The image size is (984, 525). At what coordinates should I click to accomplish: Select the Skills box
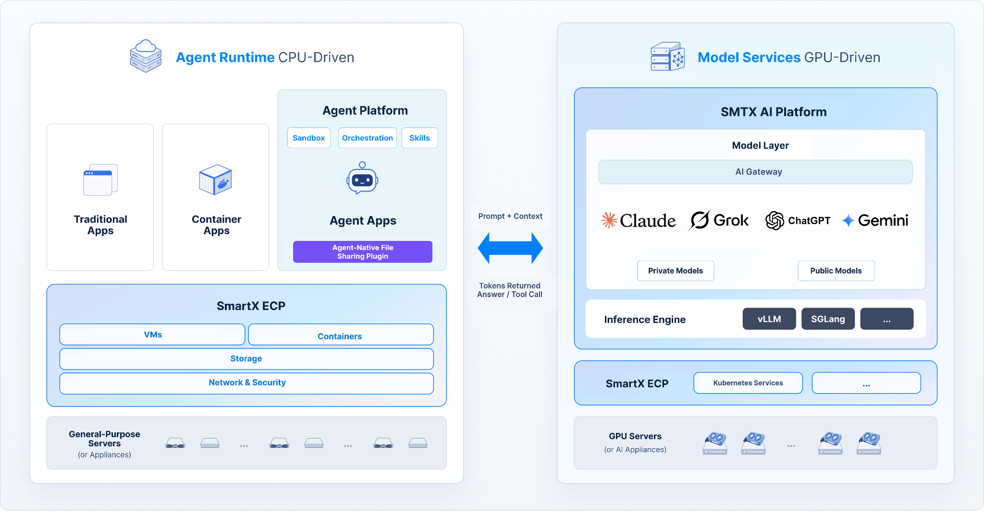point(420,138)
